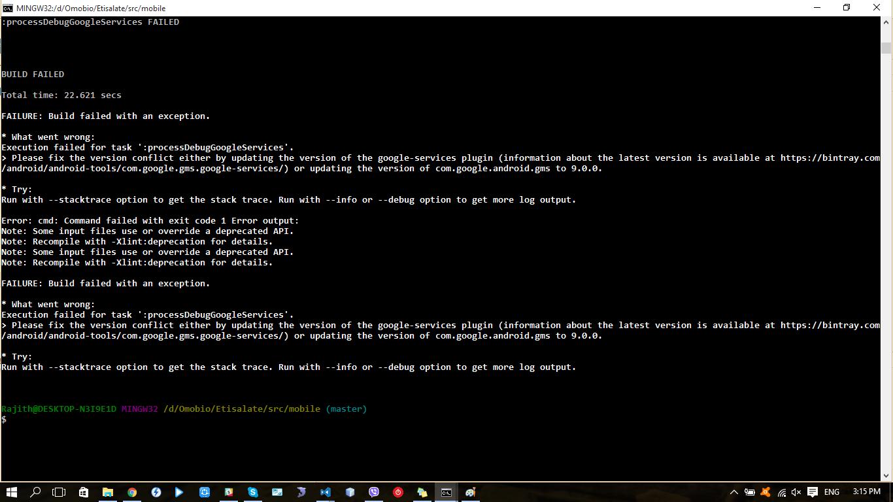Open the Windows Start menu
The width and height of the screenshot is (893, 502).
coord(11,492)
